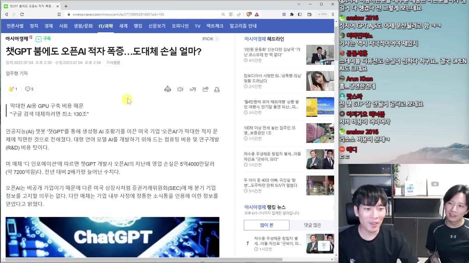Click the 아시아경제 랭킹 뉴스 heading

[265, 207]
